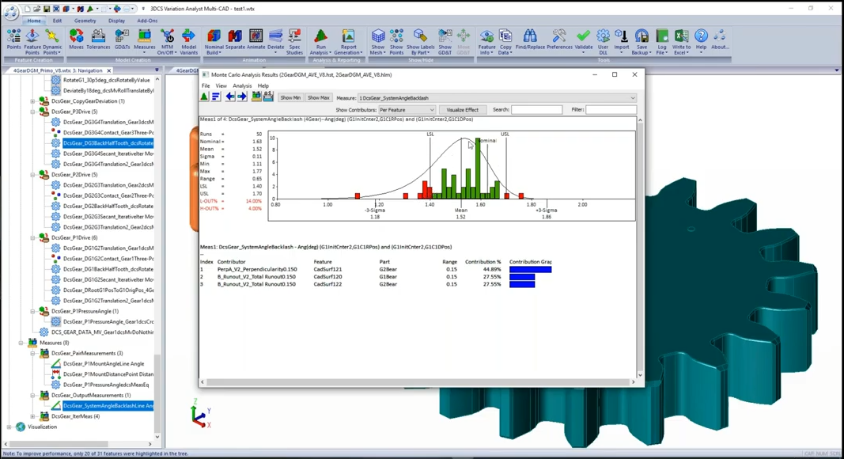
Task: Click the Write to Excel icon
Action: click(x=681, y=40)
